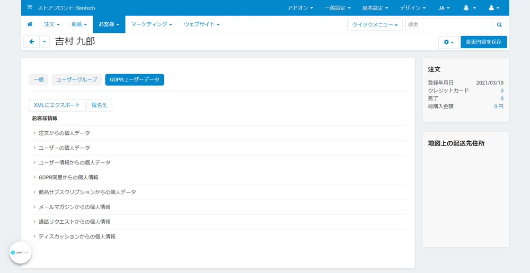
Task: Open dropdown beside the back arrow
Action: [x=45, y=42]
